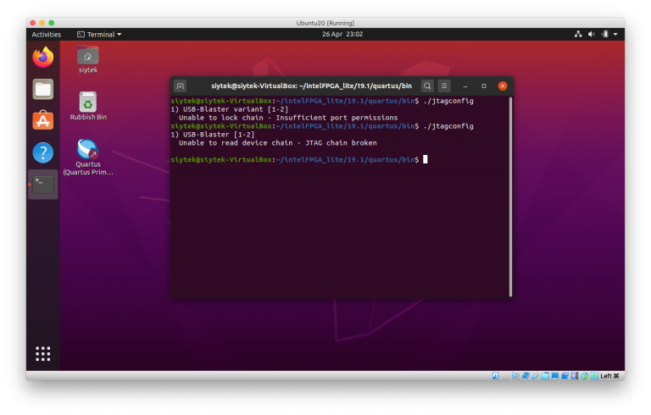Open the Help icon in the dock

coord(43,152)
